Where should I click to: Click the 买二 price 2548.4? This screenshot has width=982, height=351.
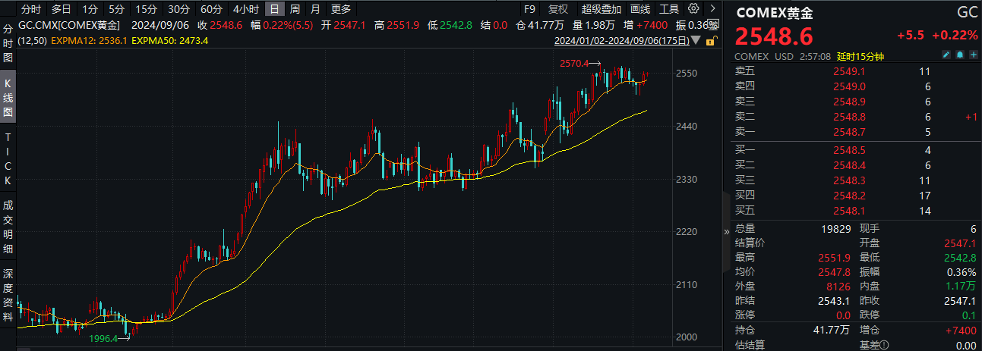(849, 165)
